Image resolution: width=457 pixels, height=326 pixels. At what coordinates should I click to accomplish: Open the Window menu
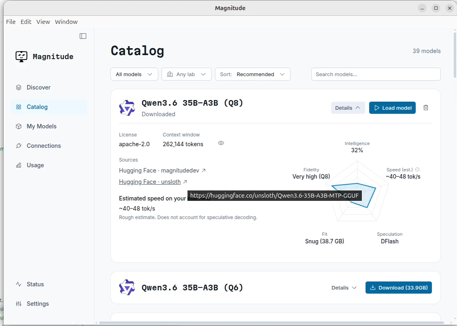(x=66, y=22)
